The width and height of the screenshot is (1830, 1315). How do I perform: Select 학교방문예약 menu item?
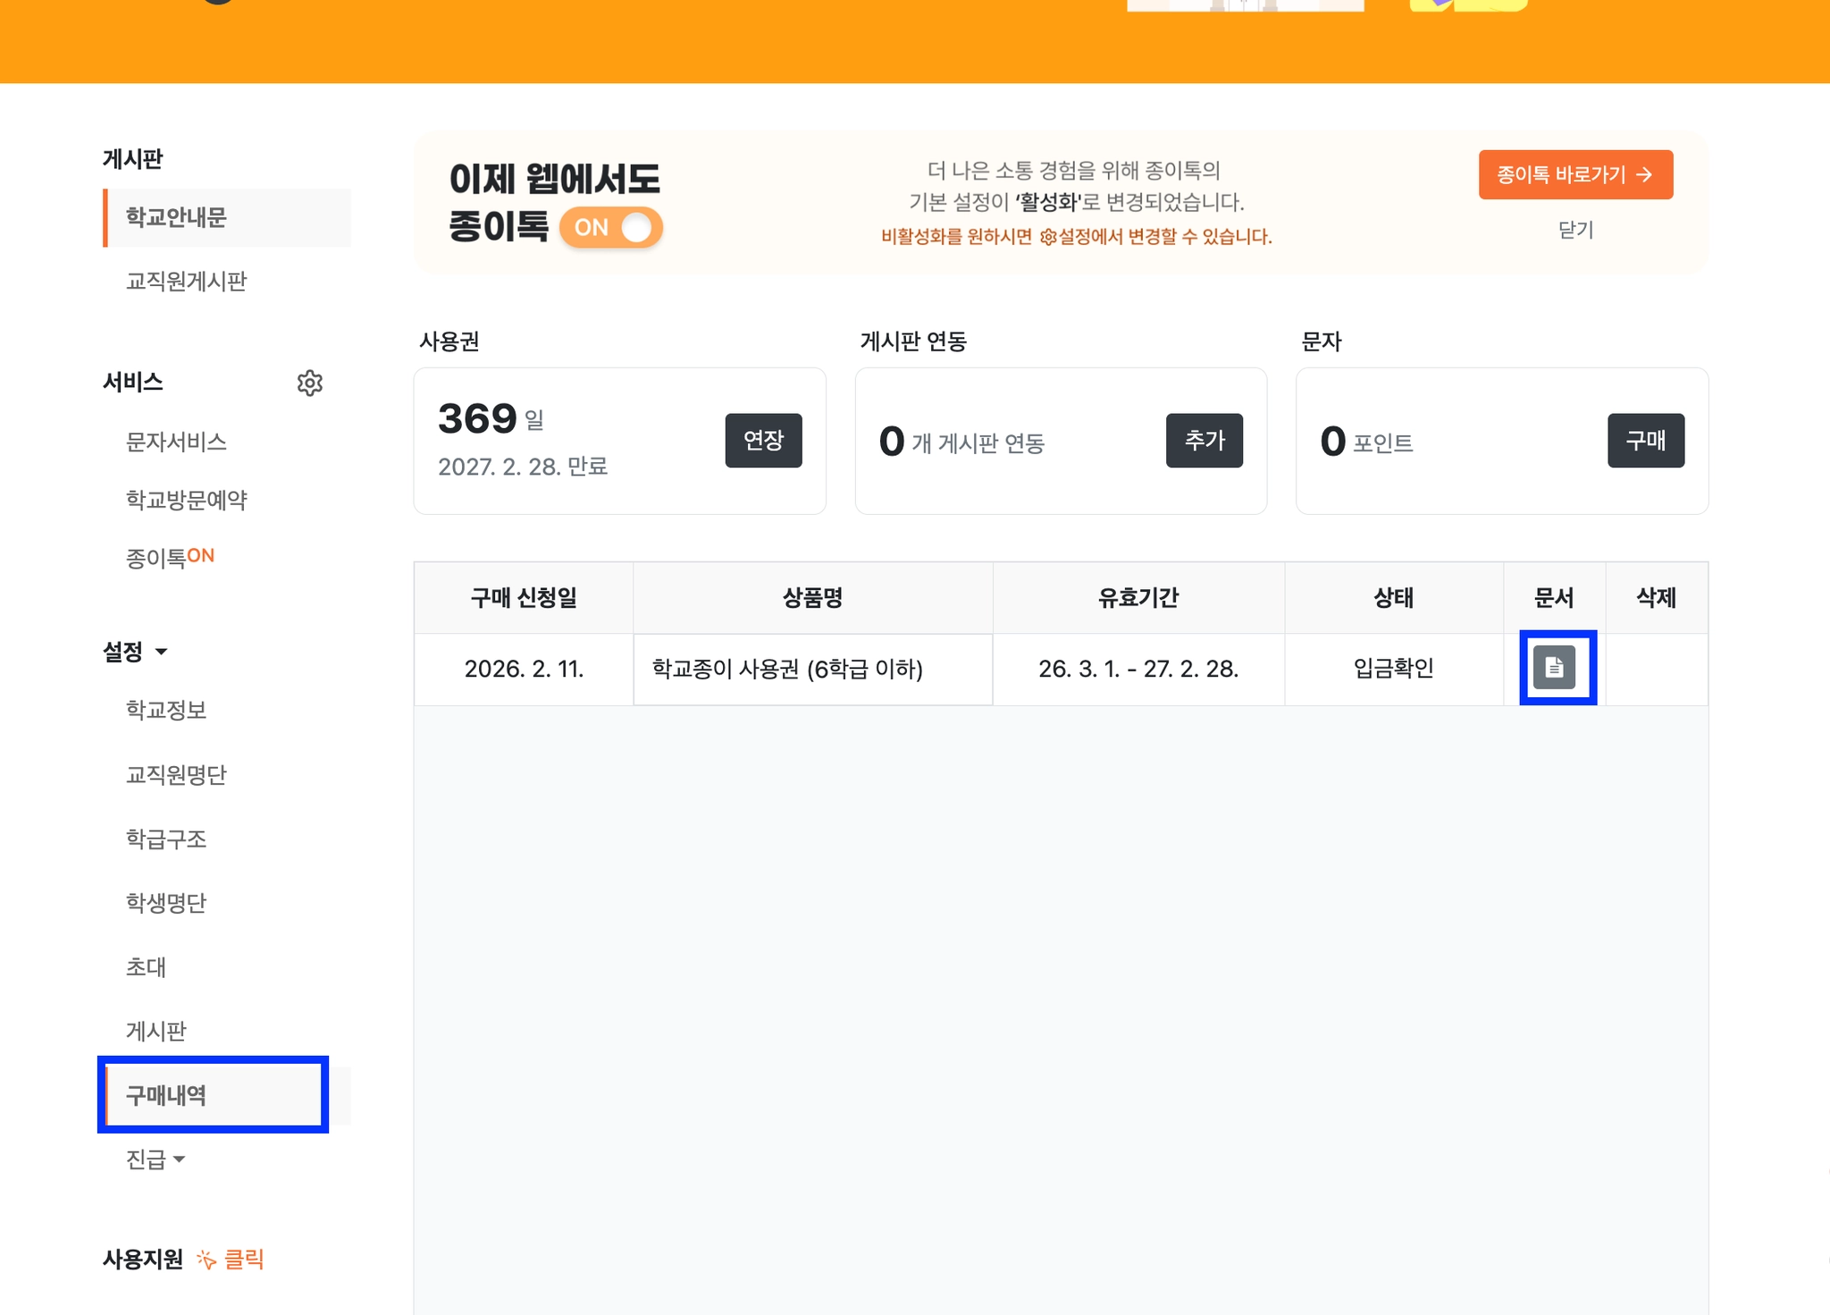tap(186, 500)
